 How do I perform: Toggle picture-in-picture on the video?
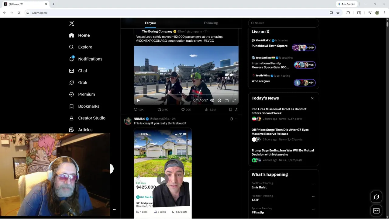click(x=227, y=100)
